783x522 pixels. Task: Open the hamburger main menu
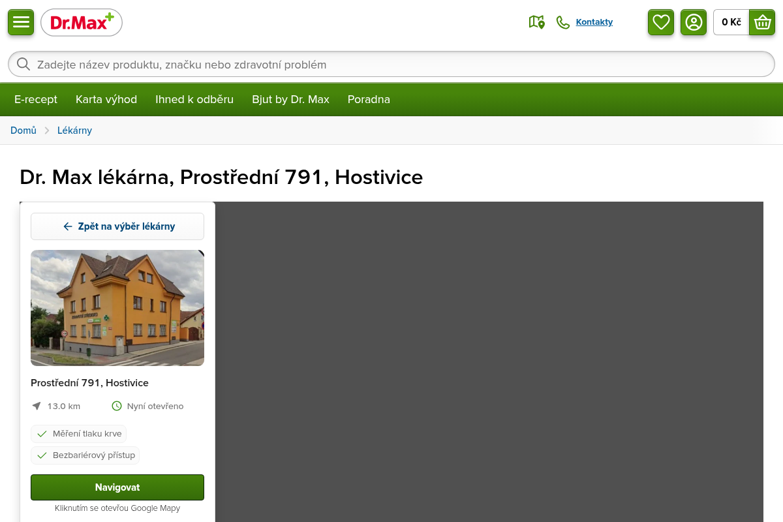[x=21, y=22]
